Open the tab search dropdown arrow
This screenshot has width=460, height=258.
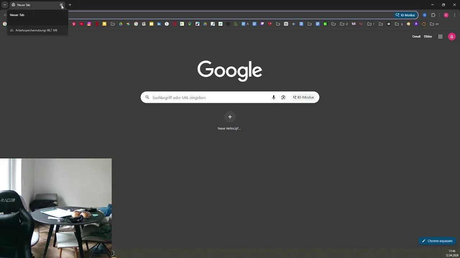[5, 5]
